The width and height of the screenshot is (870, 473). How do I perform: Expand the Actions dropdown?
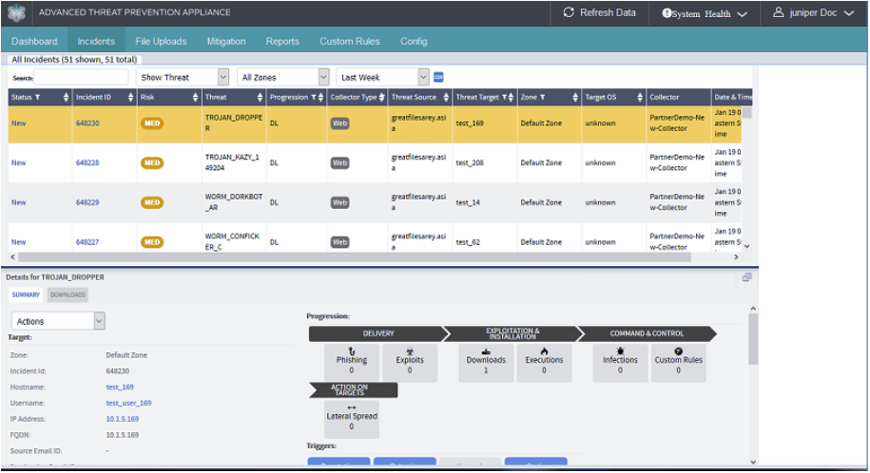[x=57, y=321]
